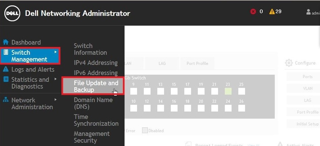
Task: Click the Statistics and Diagnostics icon
Action: point(6,79)
